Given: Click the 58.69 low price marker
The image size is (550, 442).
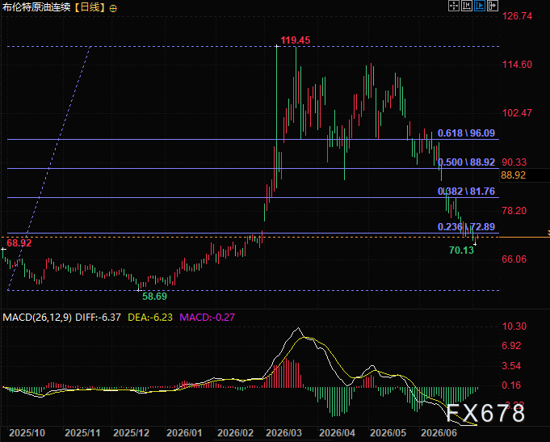Looking at the screenshot, I should pos(155,297).
